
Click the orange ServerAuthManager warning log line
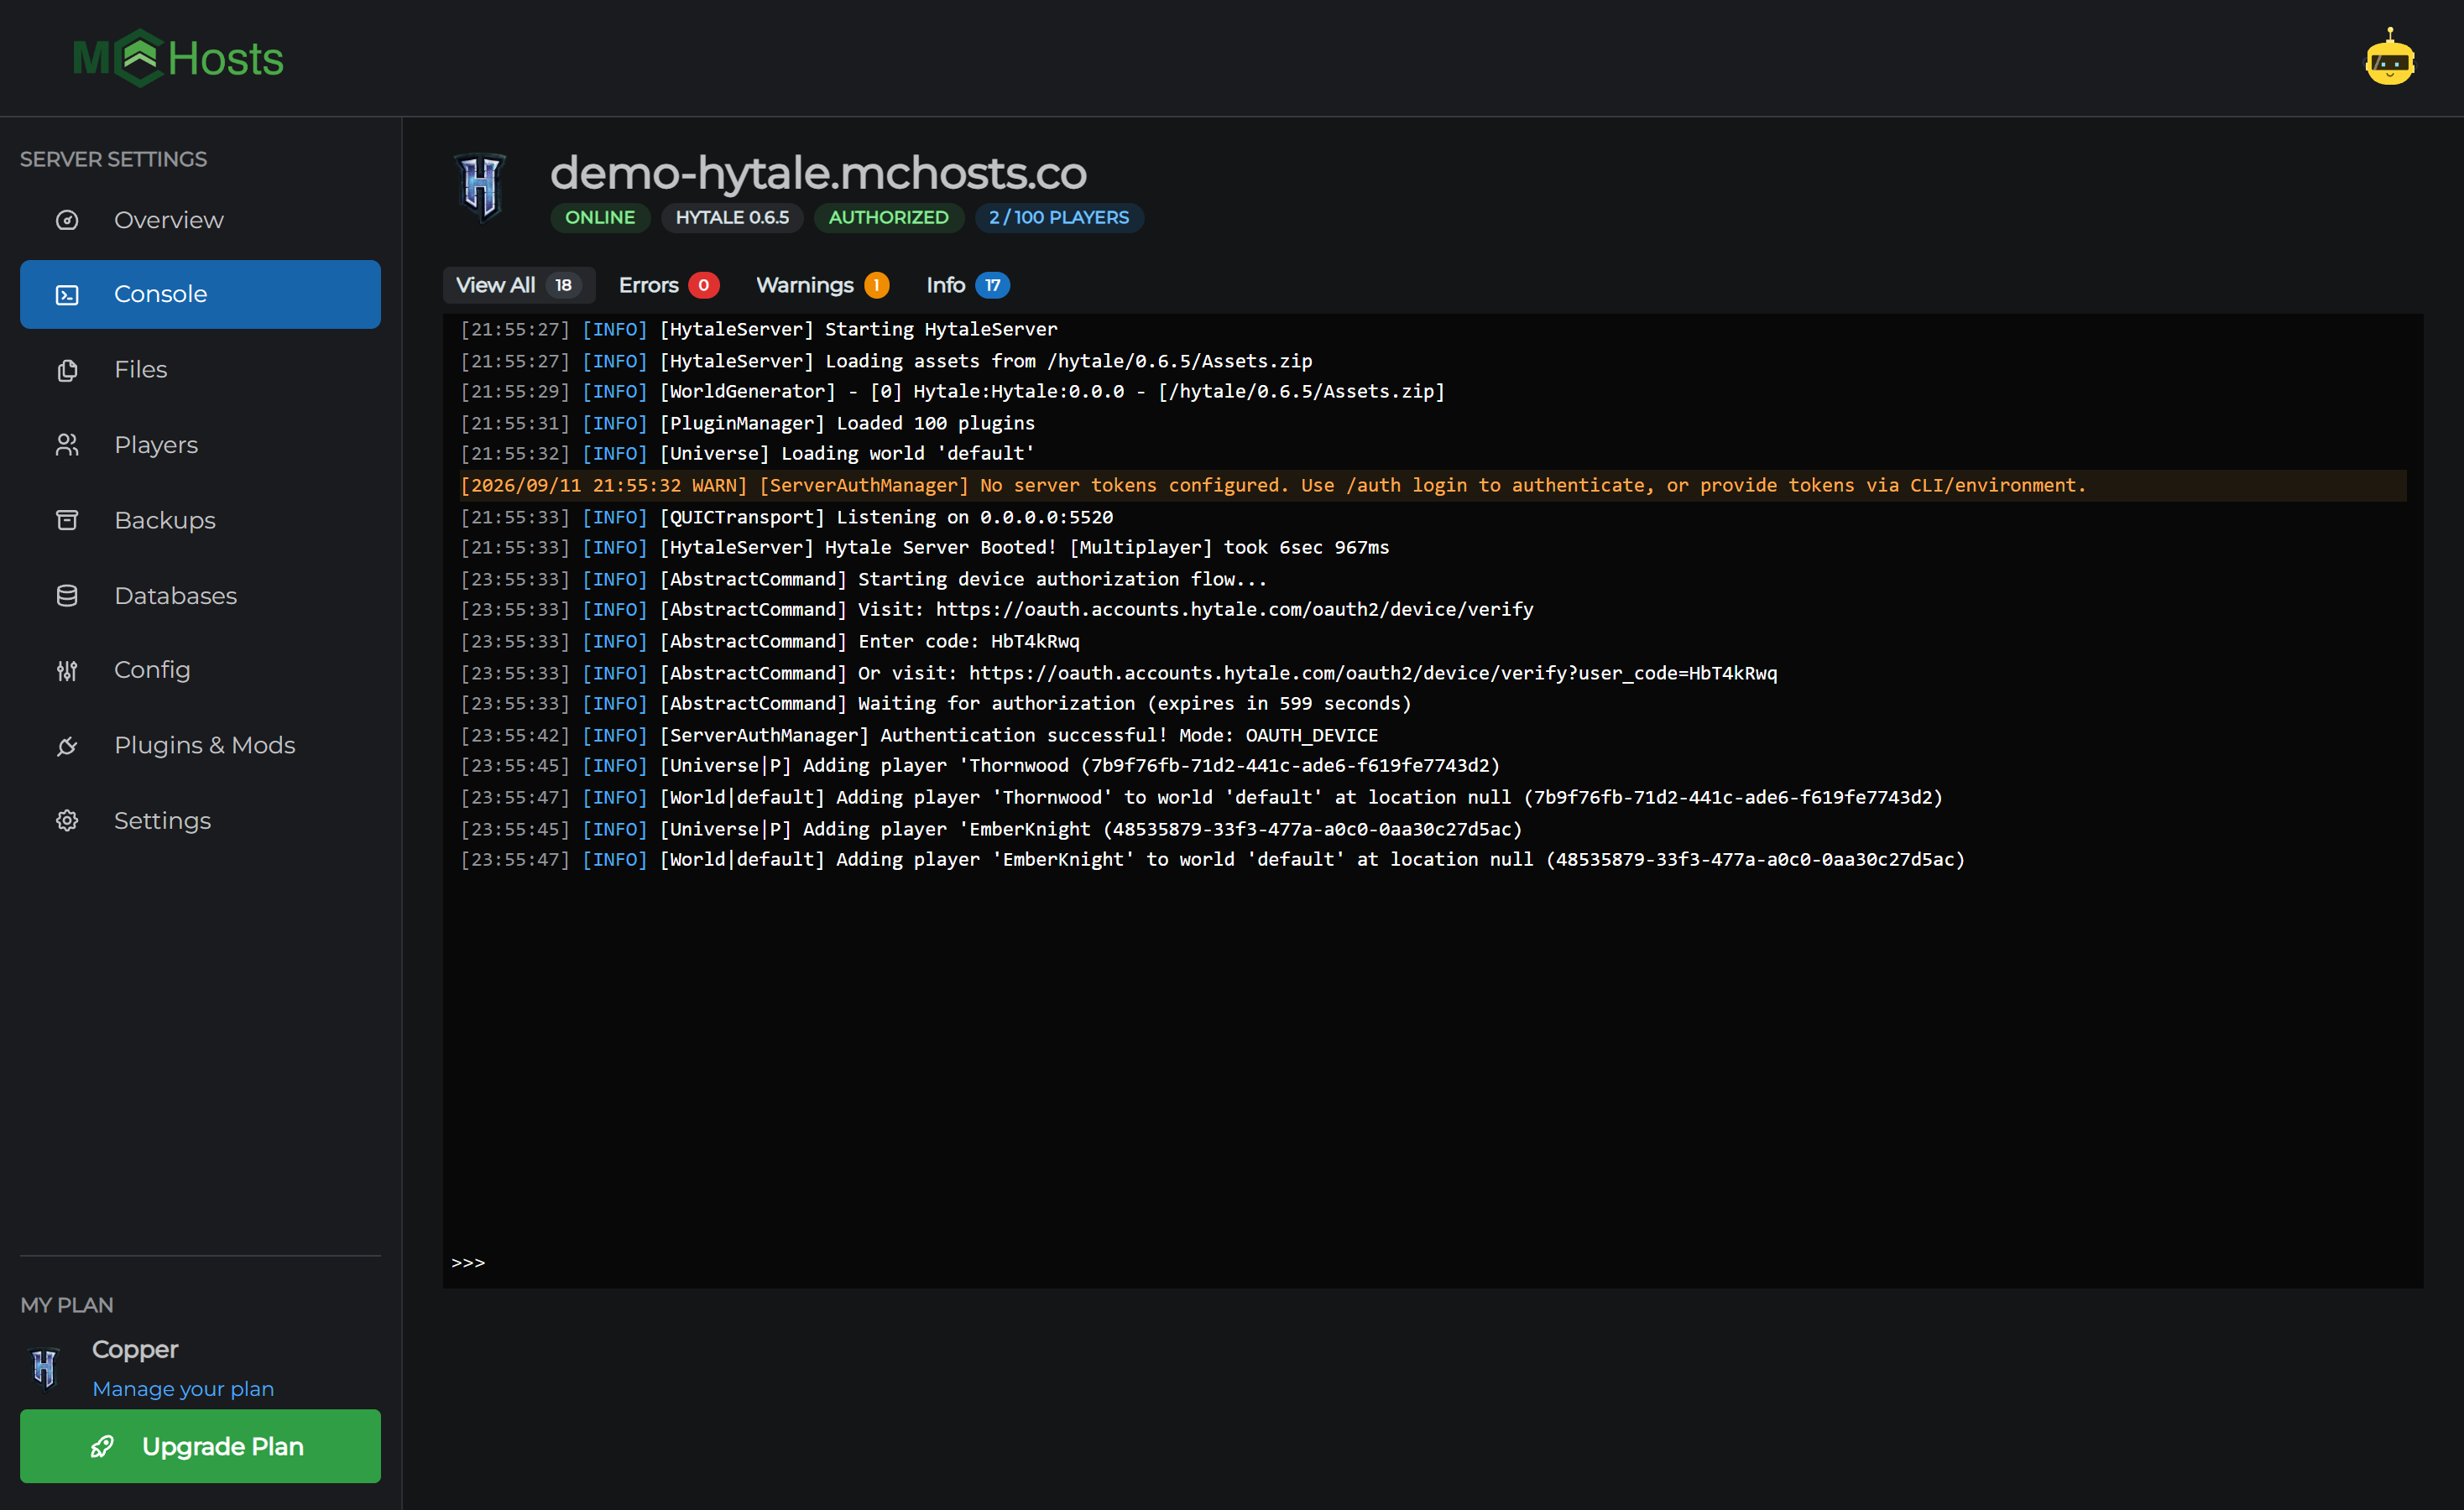click(1433, 486)
